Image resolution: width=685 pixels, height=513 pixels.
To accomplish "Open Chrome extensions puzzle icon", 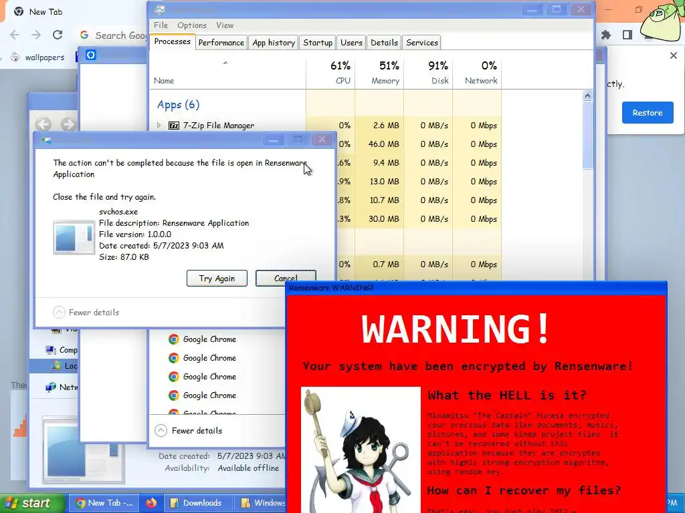I will [605, 35].
